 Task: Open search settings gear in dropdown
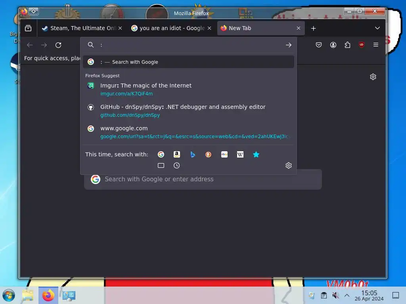[x=289, y=165]
